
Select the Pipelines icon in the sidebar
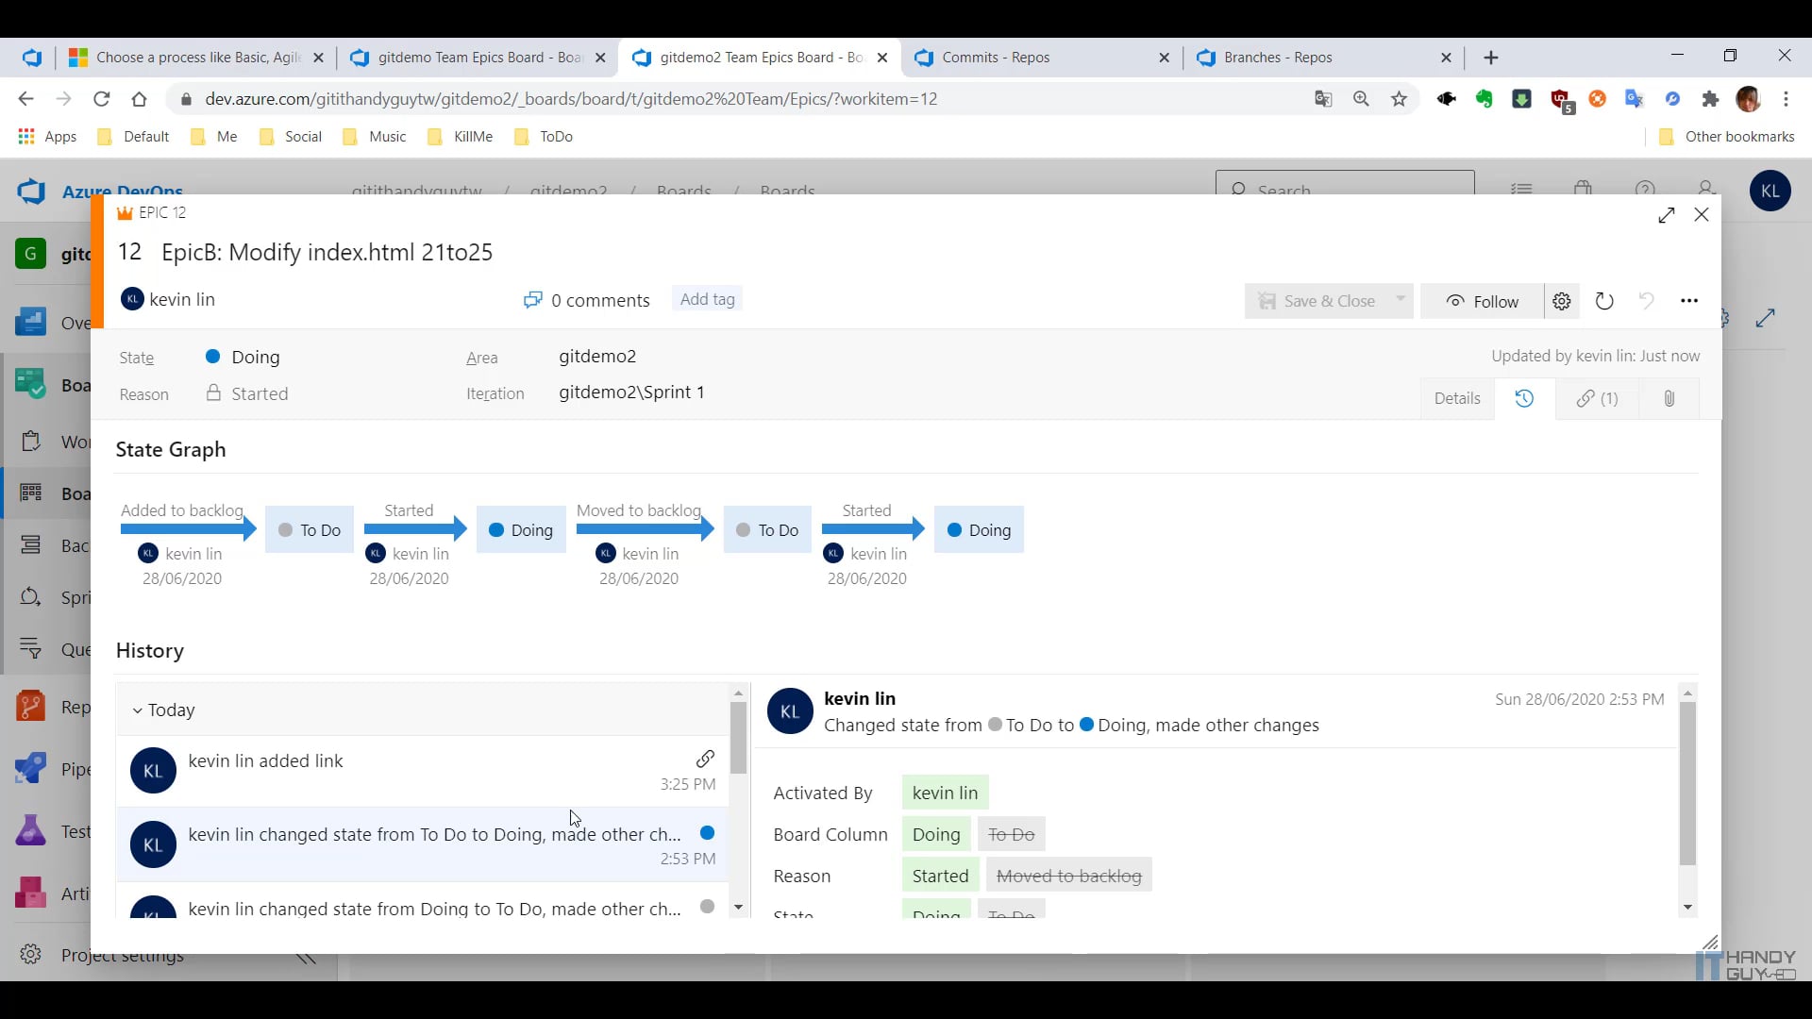(x=31, y=767)
